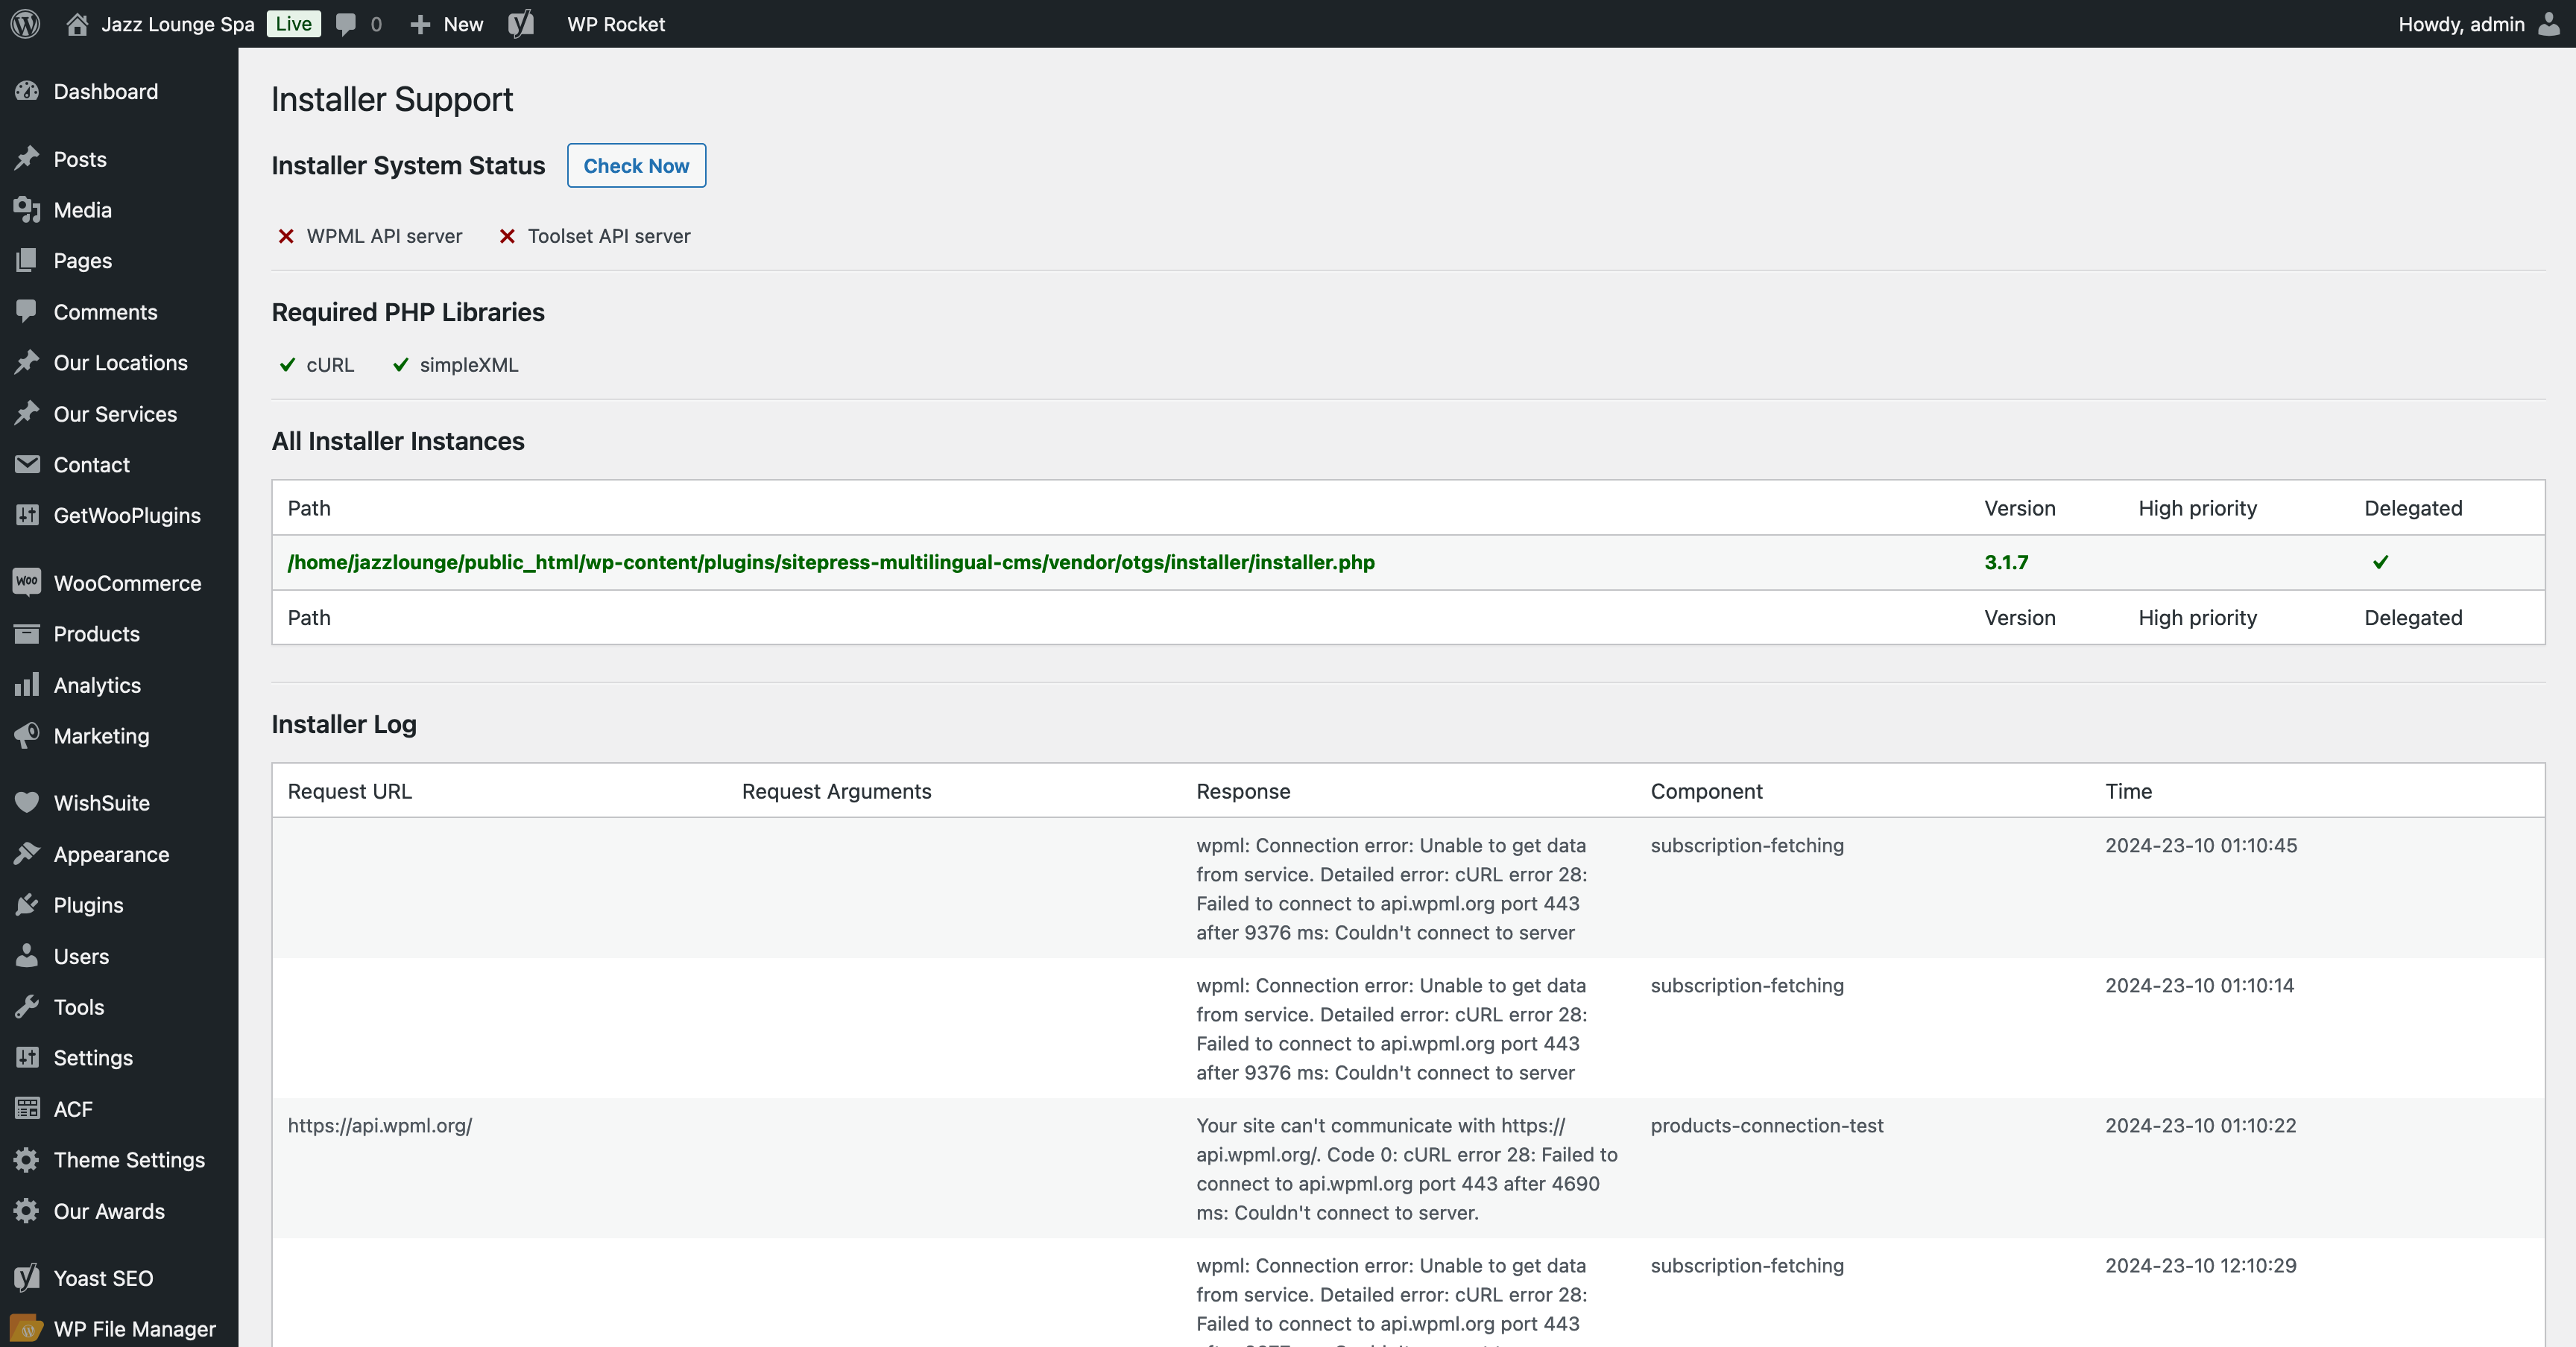This screenshot has height=1347, width=2576.
Task: Click the WordPress logo icon in admin bar
Action: pyautogui.click(x=26, y=24)
